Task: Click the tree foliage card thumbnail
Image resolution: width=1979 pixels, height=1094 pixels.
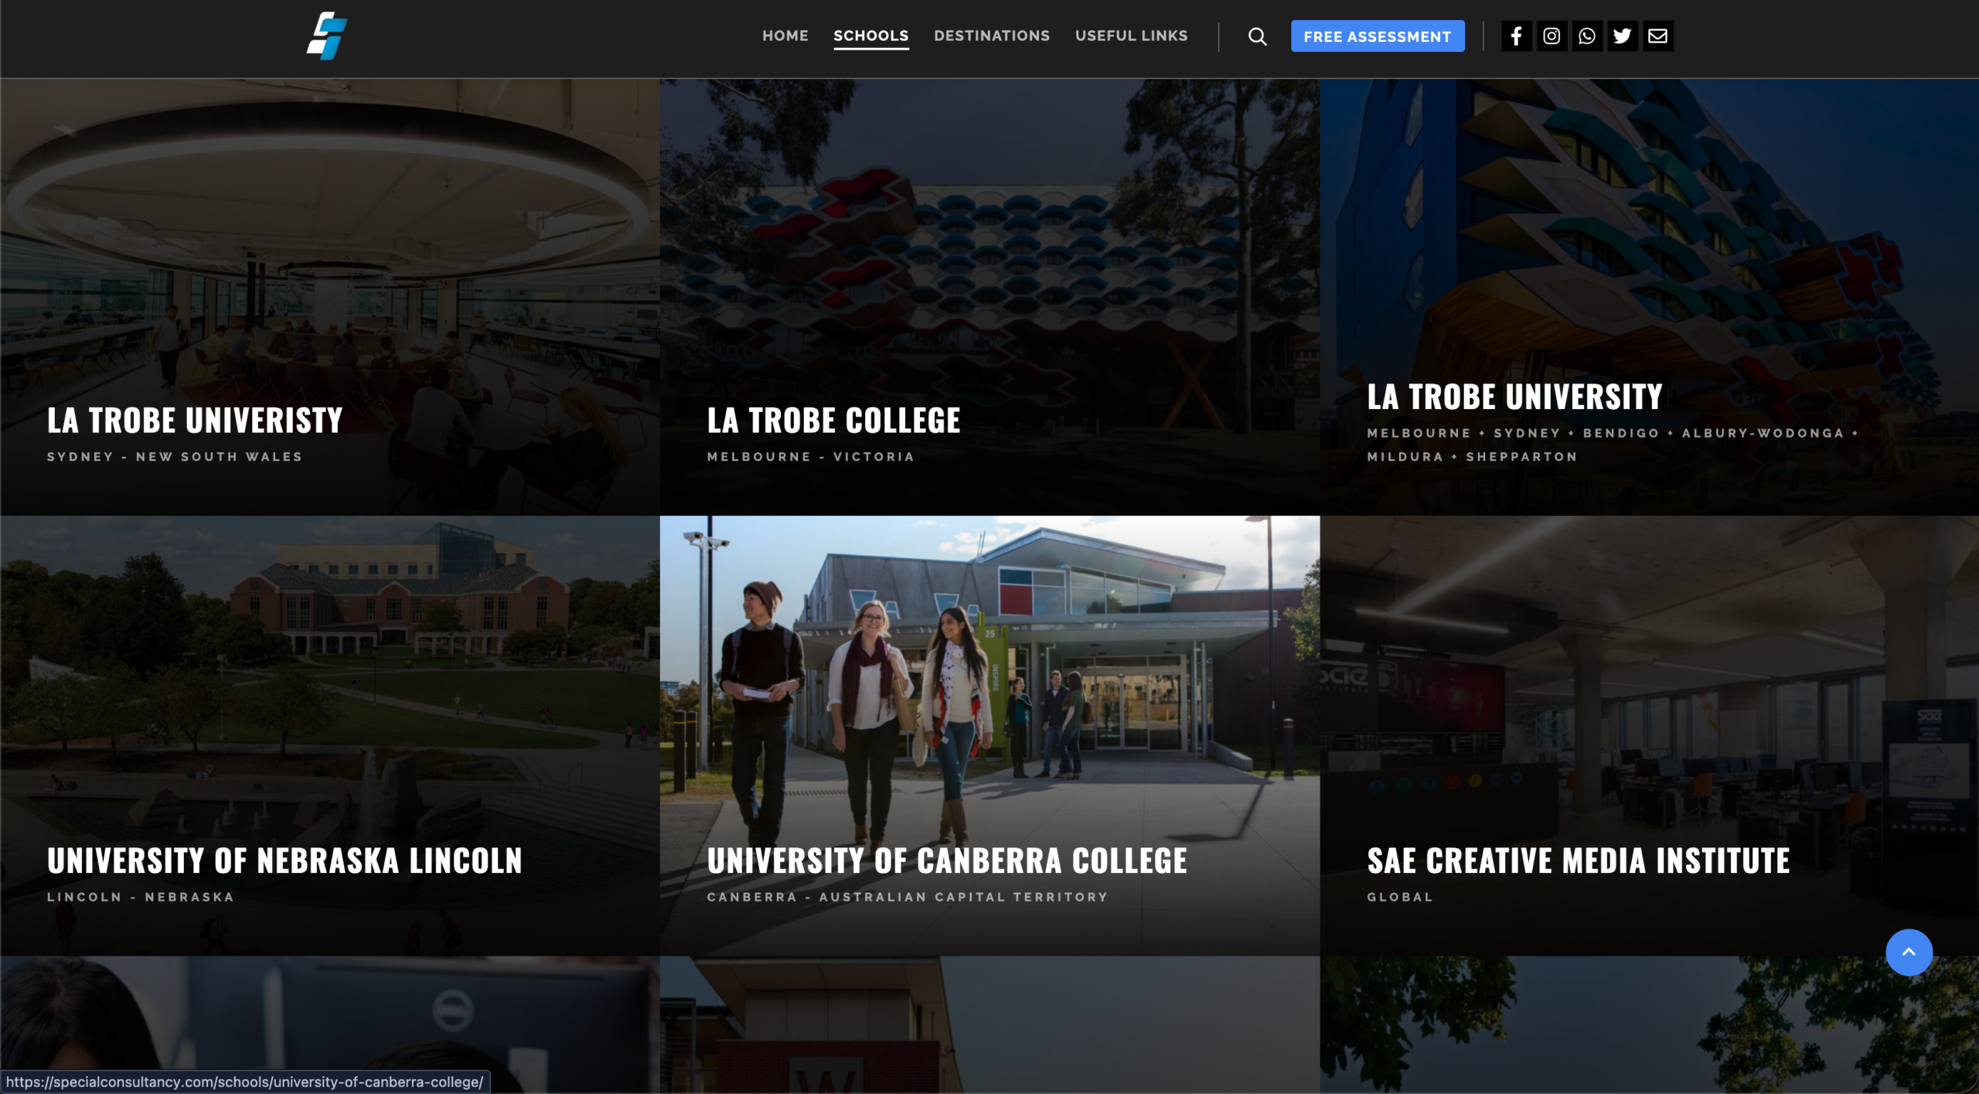Action: coord(1649,1025)
